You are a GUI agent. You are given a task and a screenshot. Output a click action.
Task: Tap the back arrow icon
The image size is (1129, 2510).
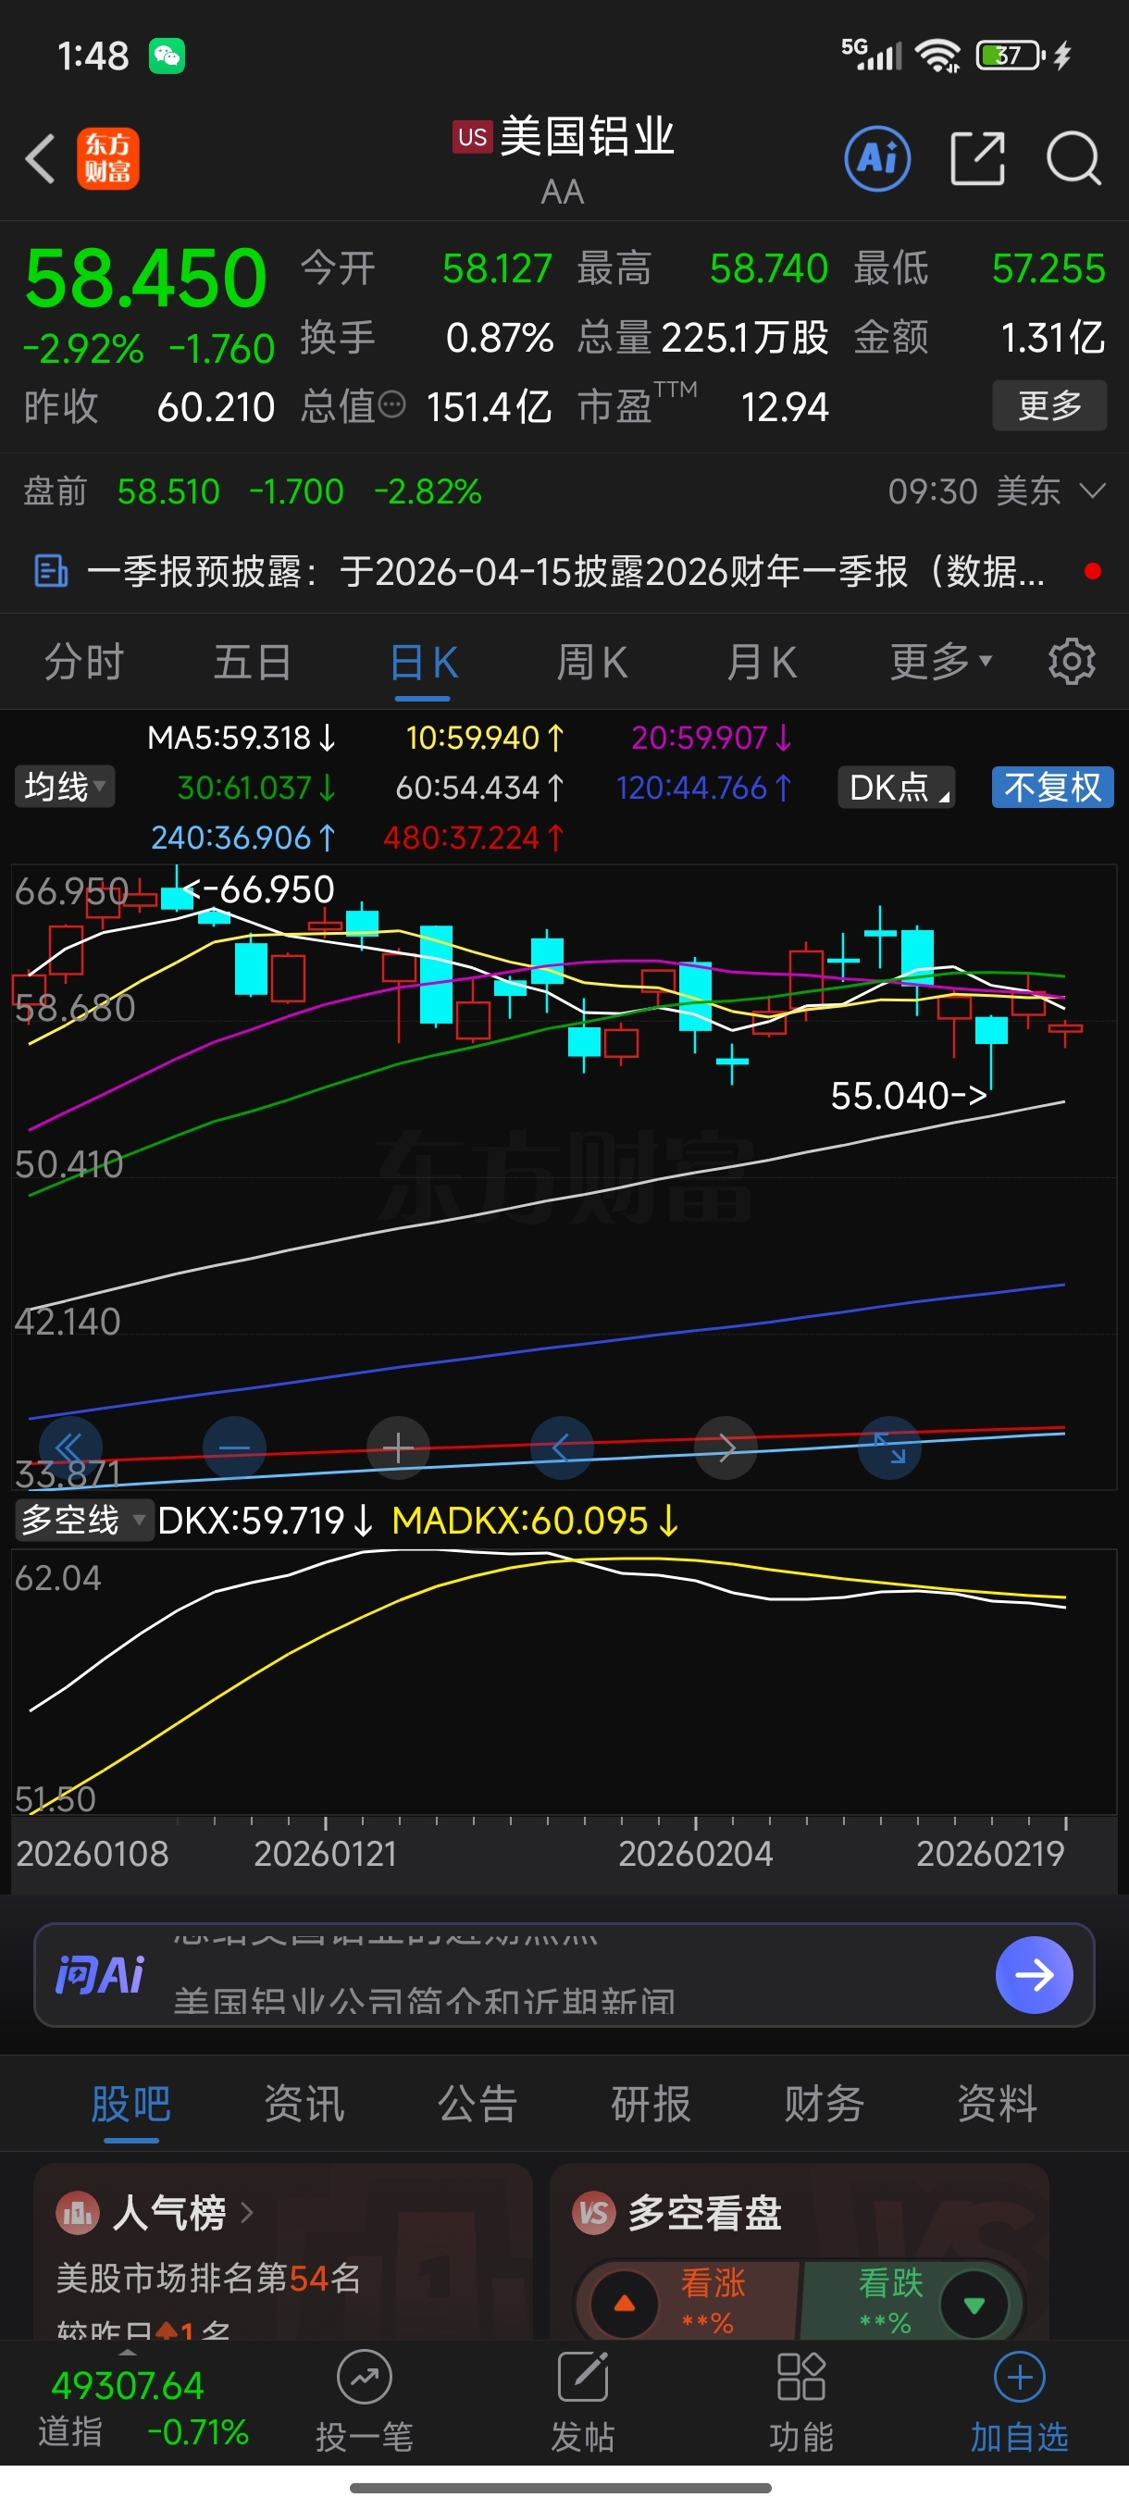point(40,158)
